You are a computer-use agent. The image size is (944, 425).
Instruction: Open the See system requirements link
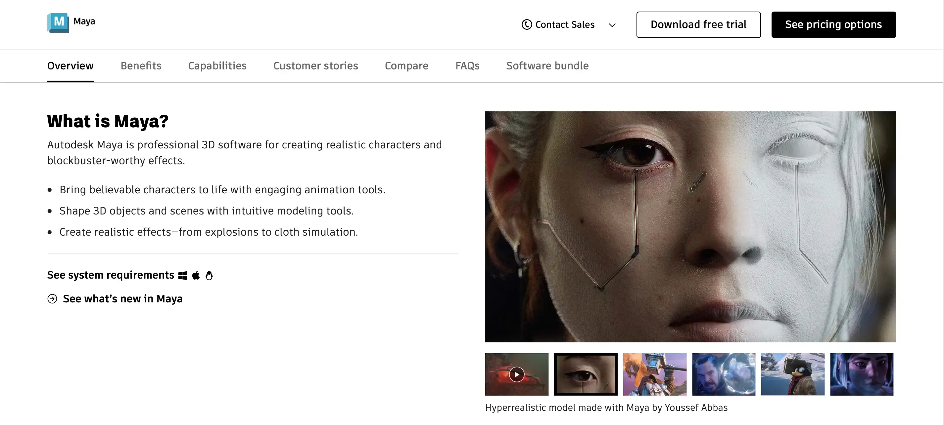coord(110,275)
